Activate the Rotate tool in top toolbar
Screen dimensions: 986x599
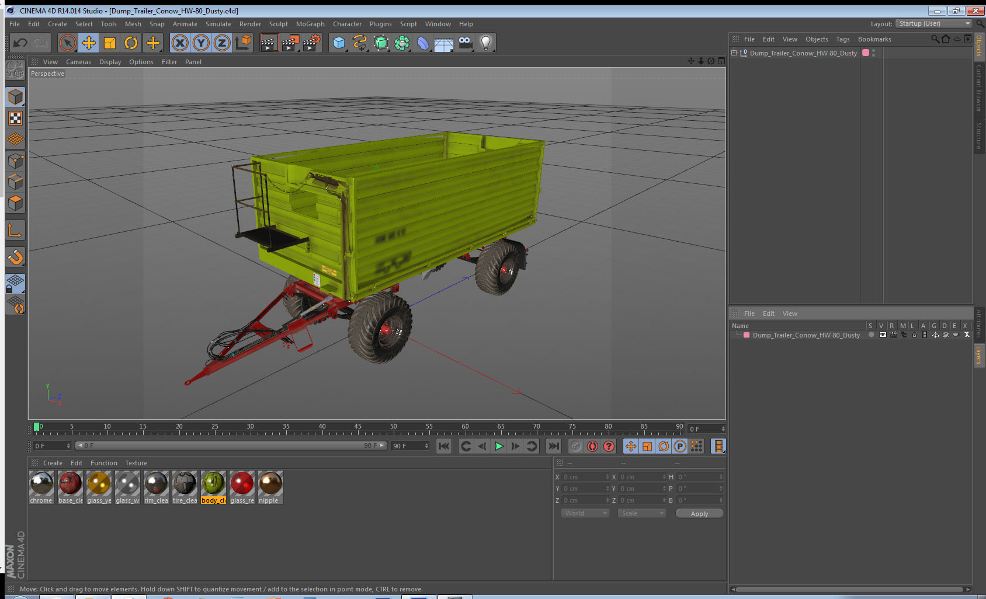pyautogui.click(x=131, y=43)
